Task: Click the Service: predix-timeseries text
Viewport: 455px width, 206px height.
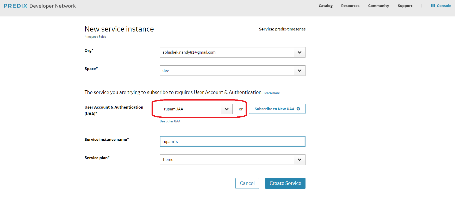Action: 282,29
